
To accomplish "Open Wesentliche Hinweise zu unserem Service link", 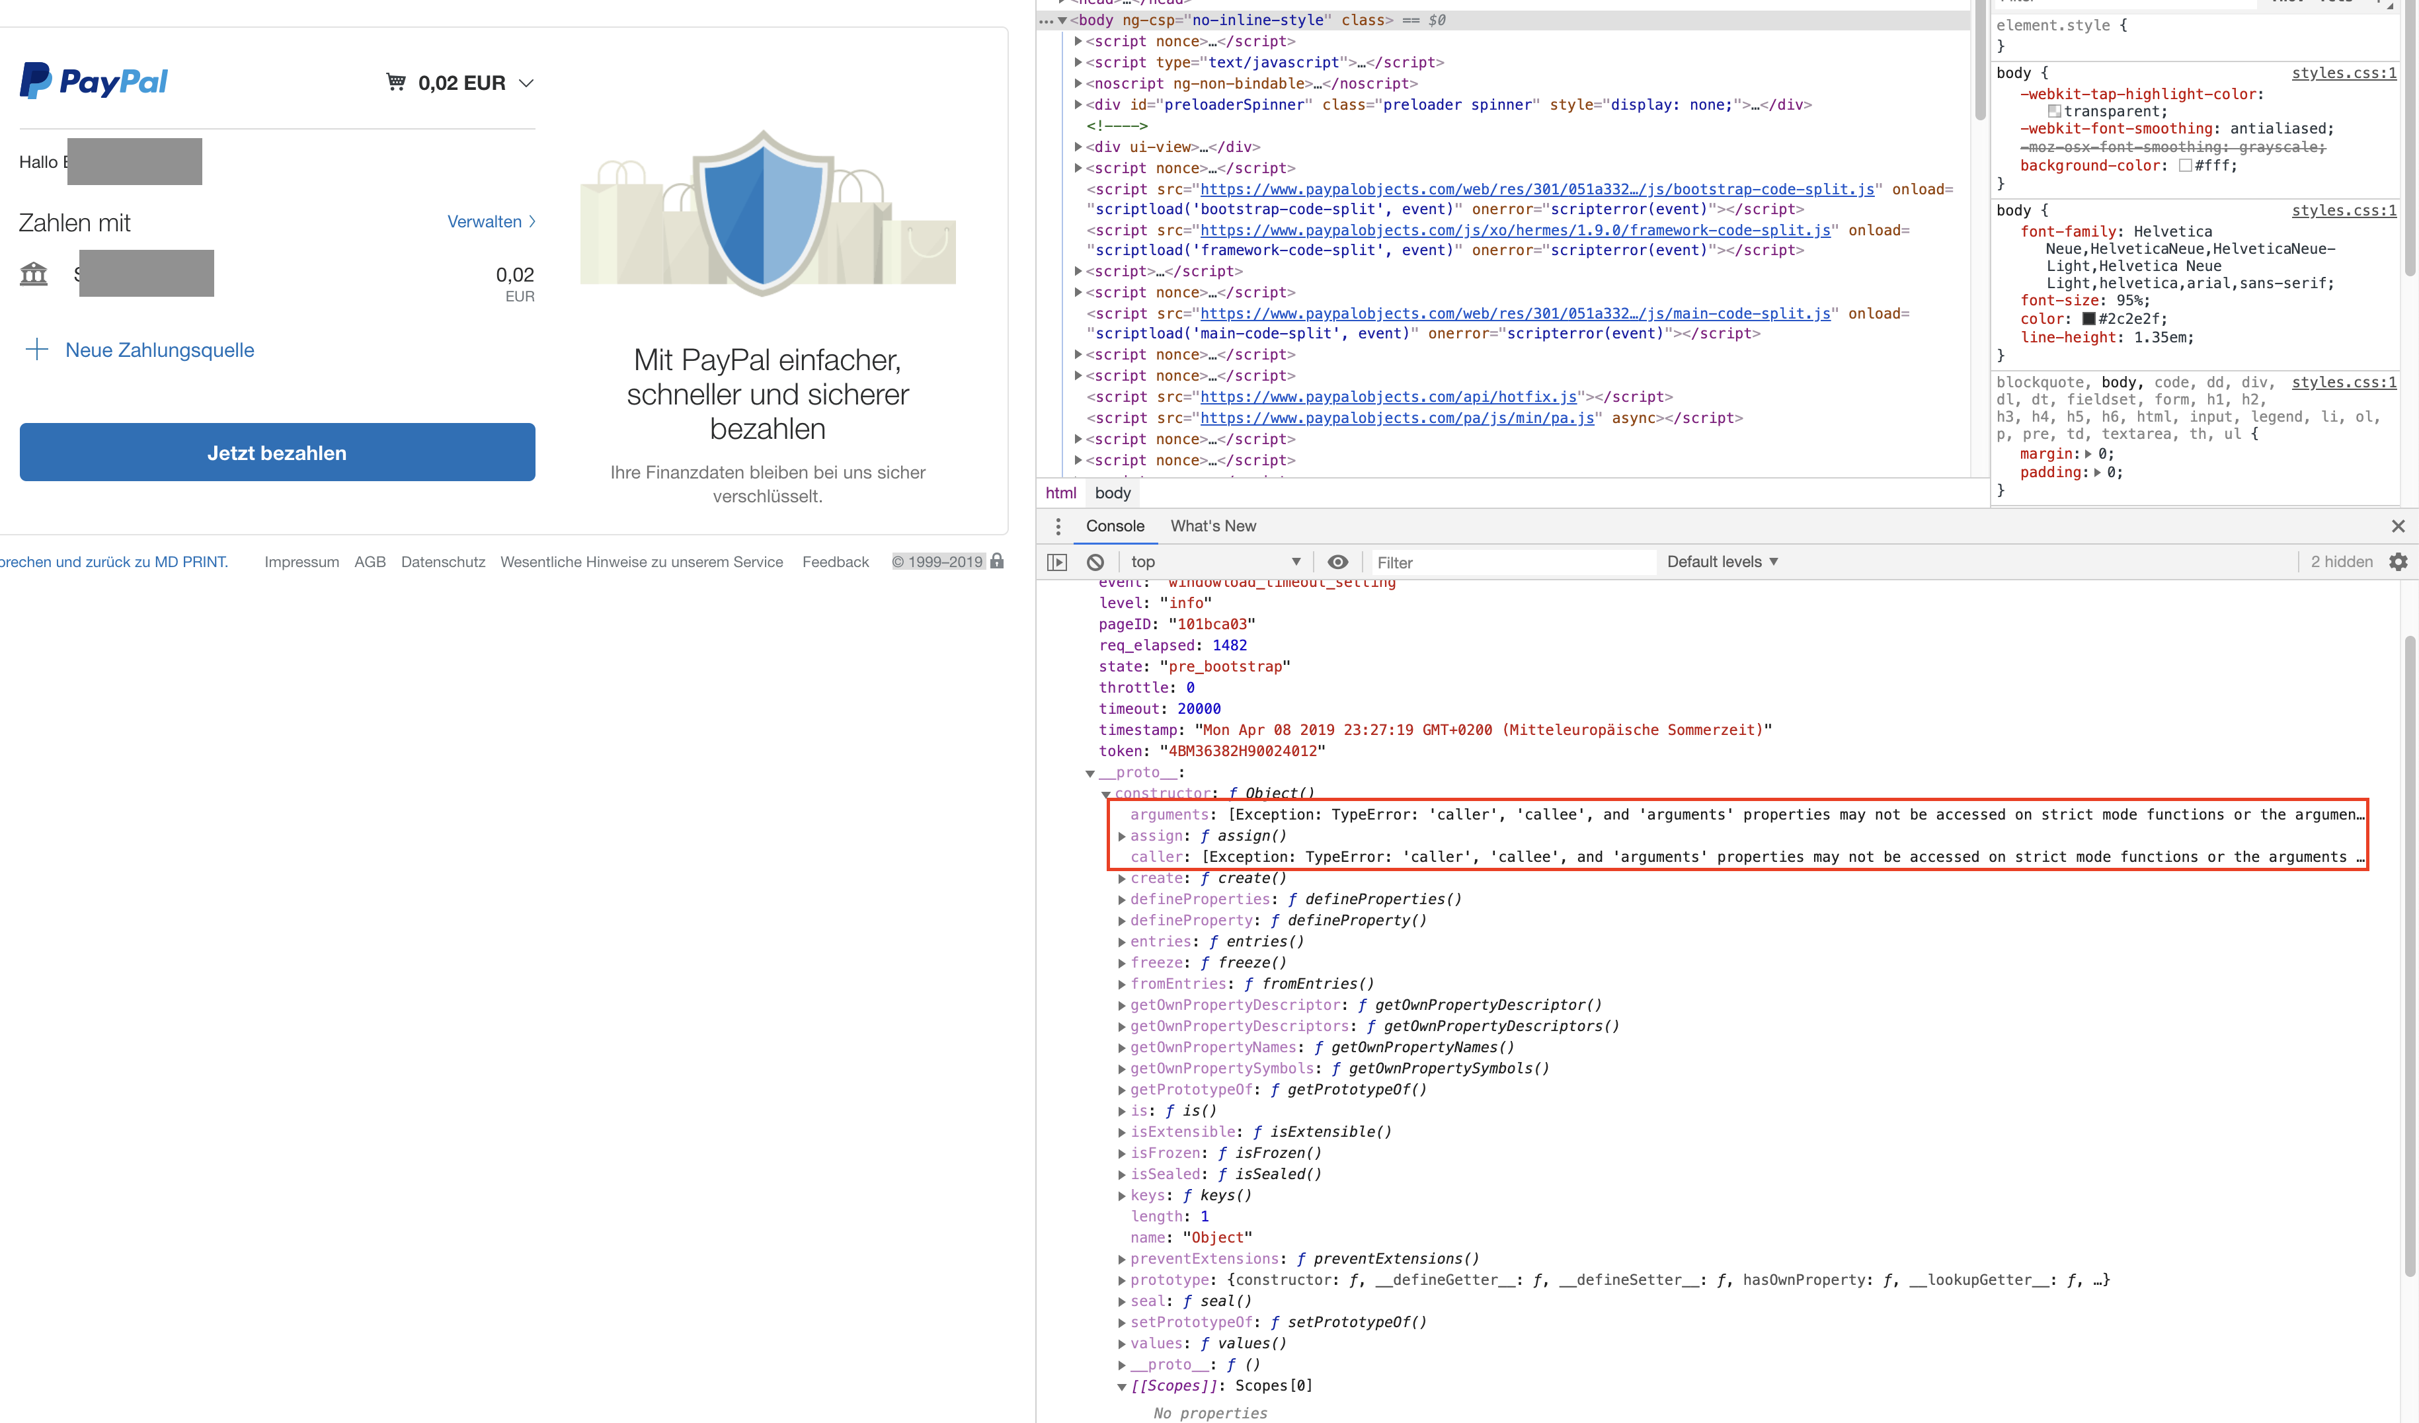I will point(641,561).
